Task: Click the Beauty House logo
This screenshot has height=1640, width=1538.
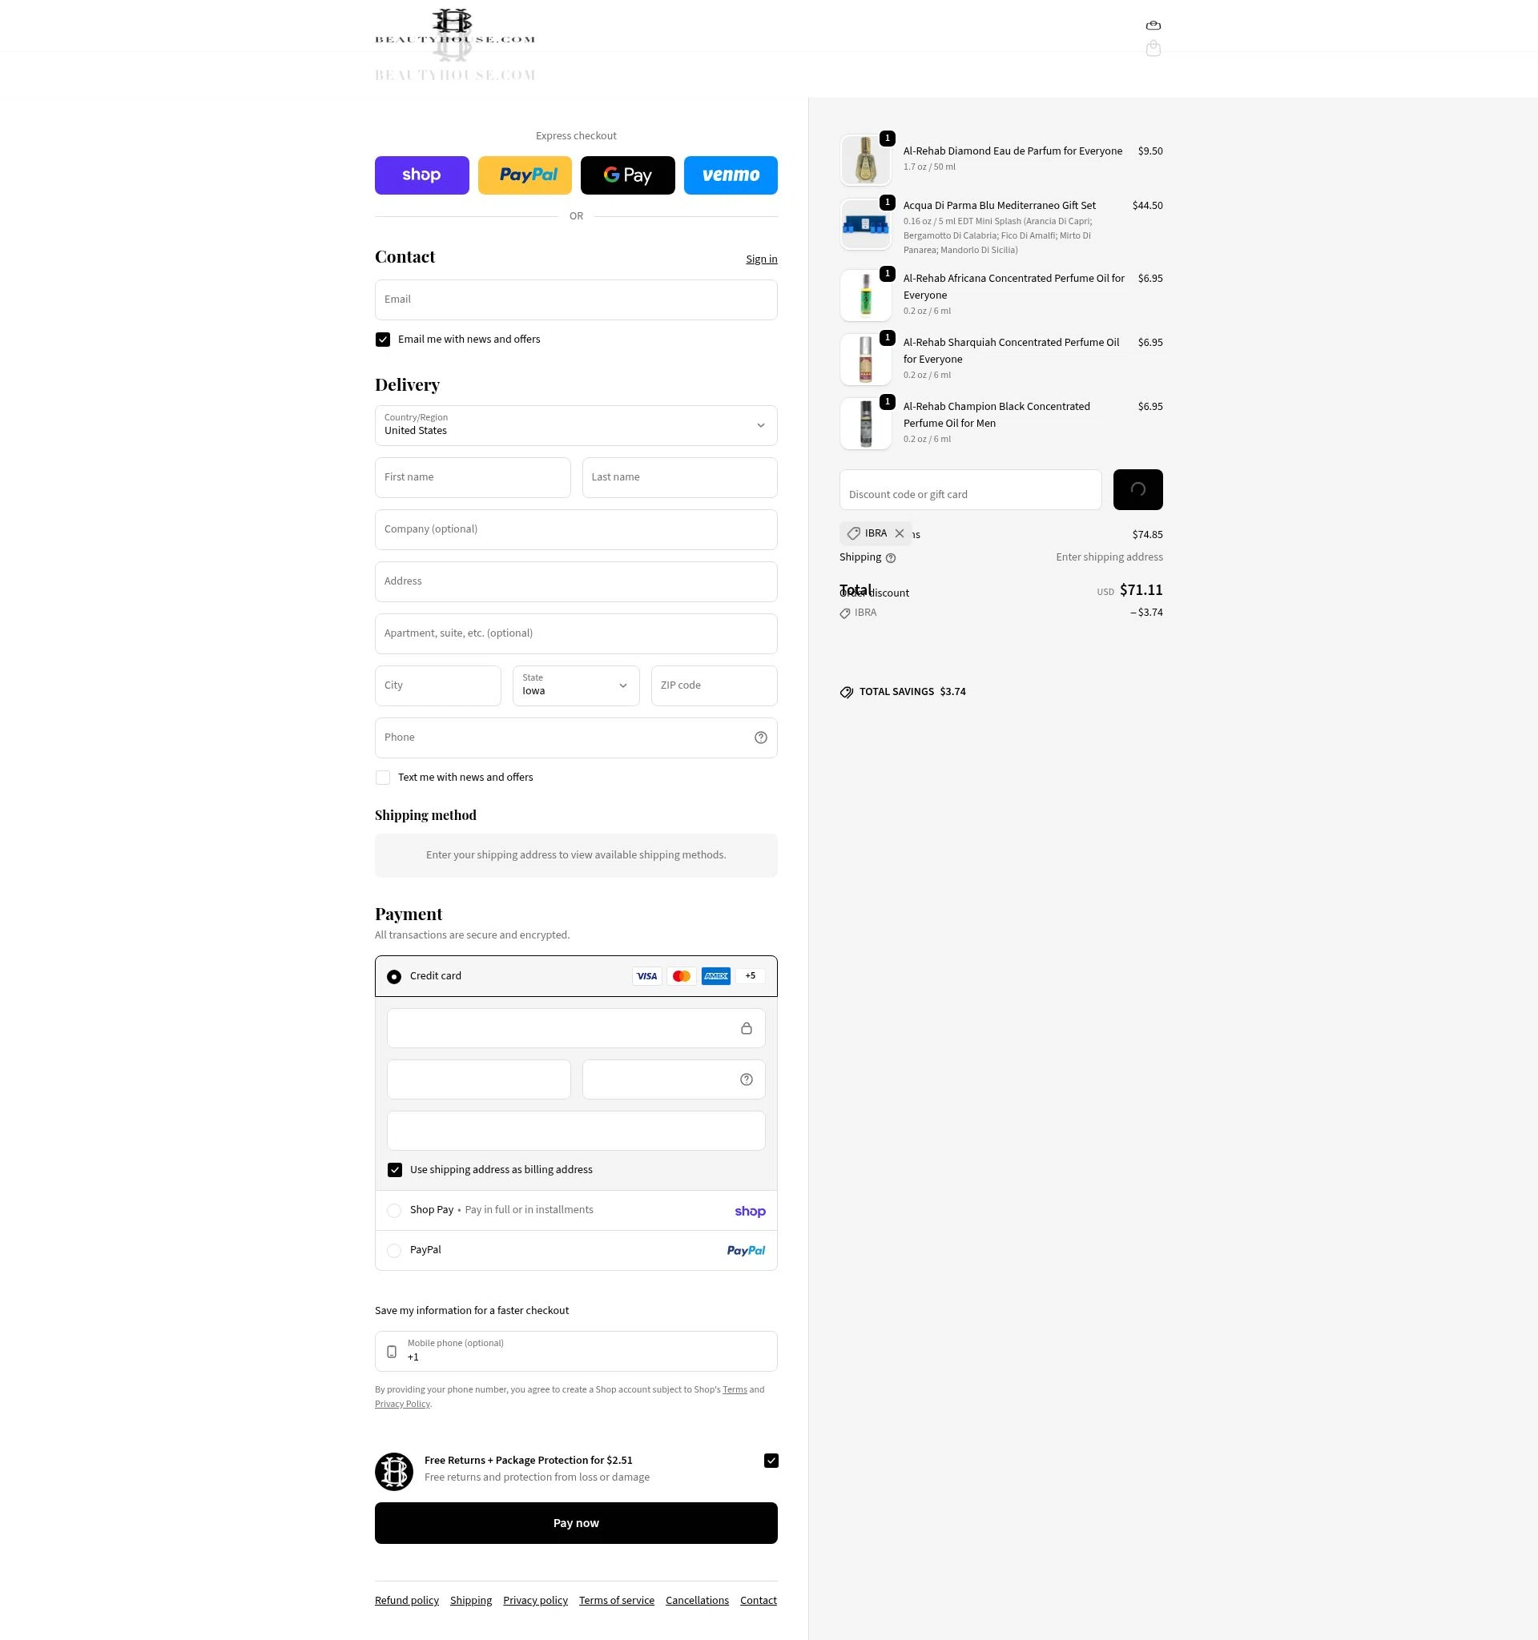Action: click(x=455, y=26)
